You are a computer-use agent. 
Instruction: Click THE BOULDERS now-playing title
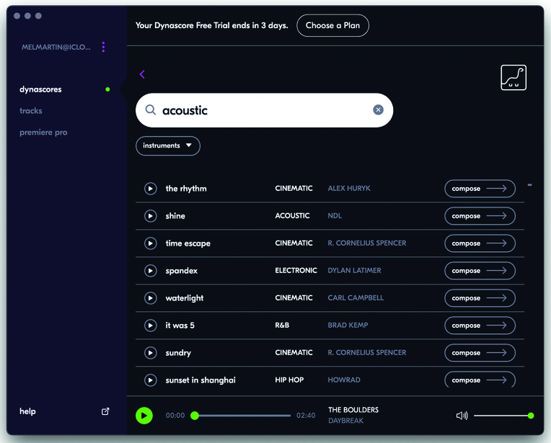tap(353, 410)
